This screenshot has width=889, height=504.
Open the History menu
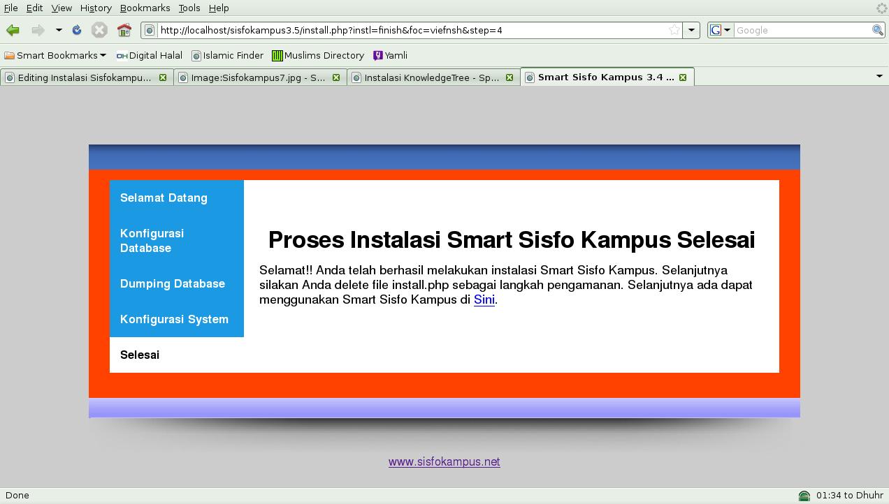(96, 8)
